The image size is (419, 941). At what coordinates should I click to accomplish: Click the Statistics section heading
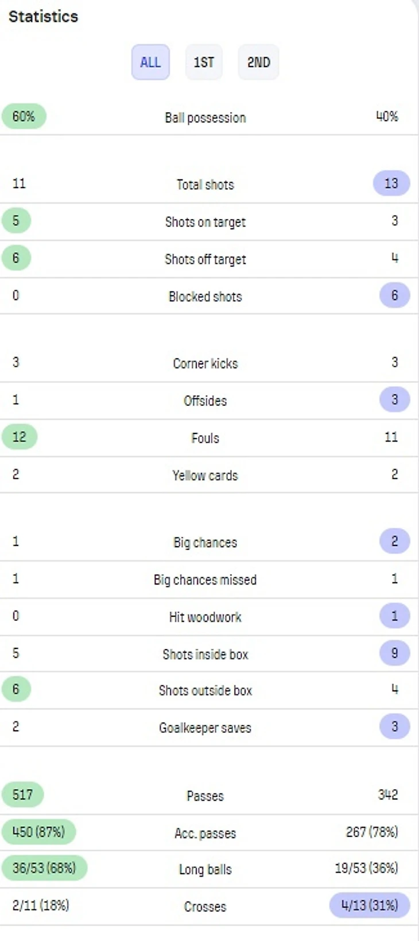(x=43, y=16)
